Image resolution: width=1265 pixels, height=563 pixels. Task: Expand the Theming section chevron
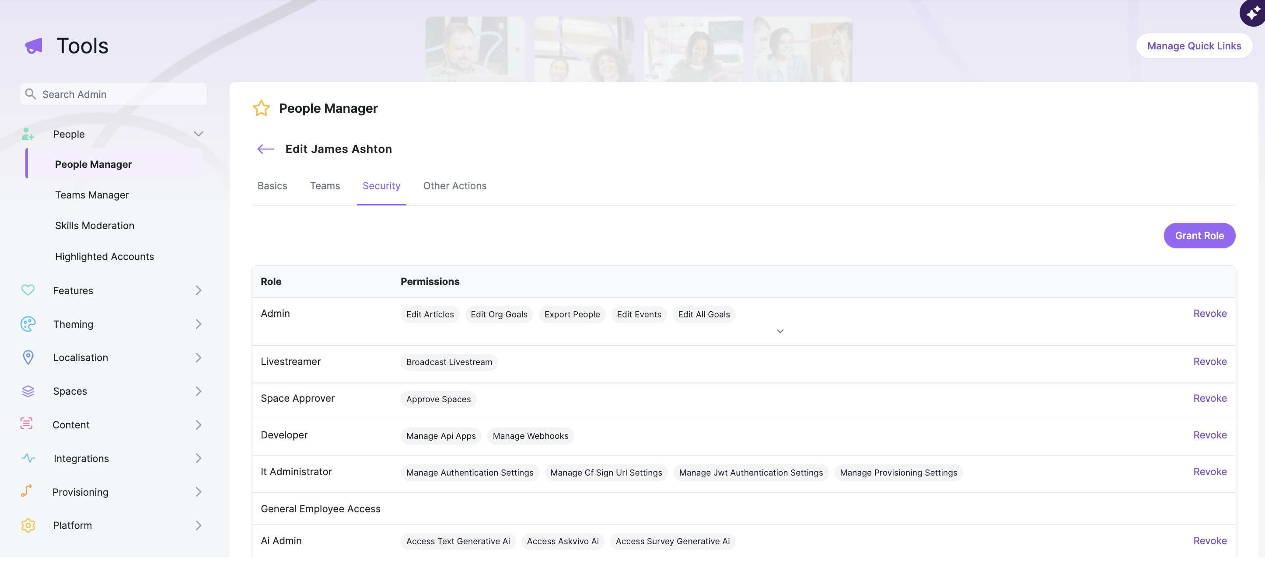point(199,324)
